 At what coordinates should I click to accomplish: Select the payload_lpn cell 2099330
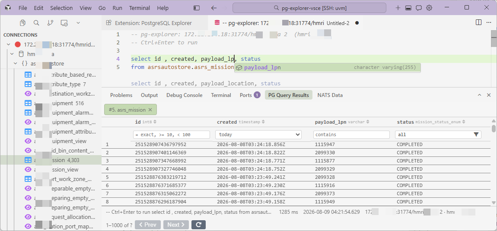click(325, 153)
